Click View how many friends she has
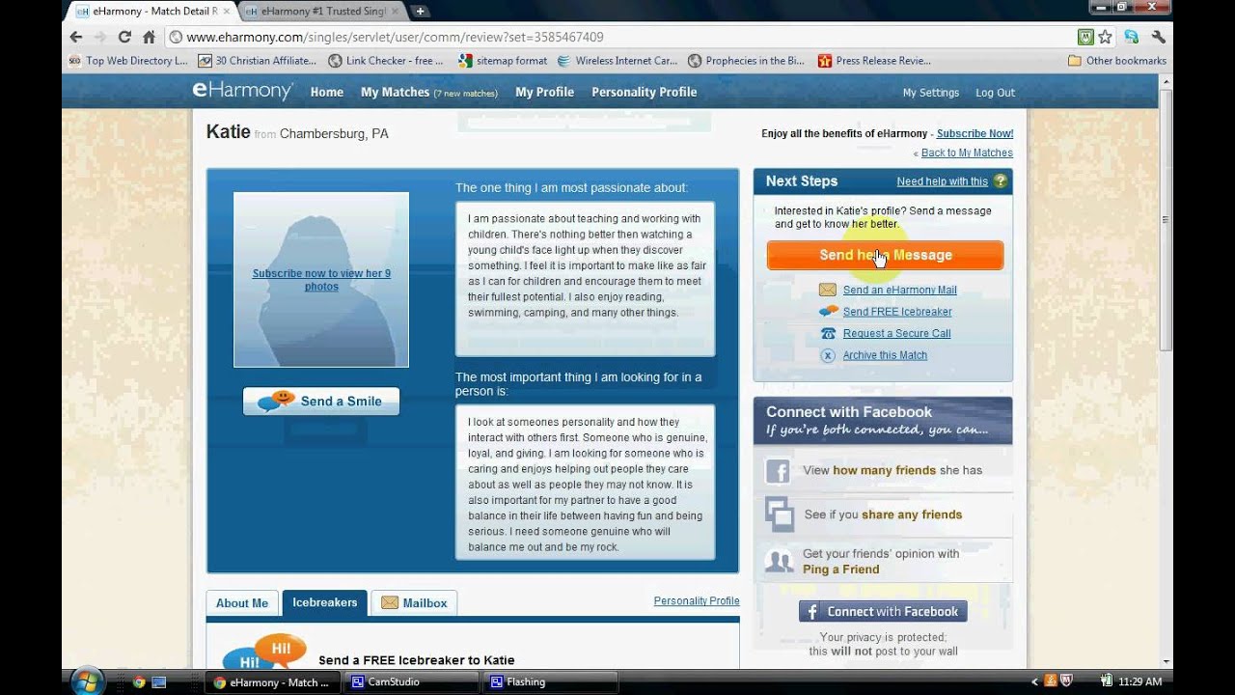Viewport: 1235px width, 695px height. [x=892, y=470]
